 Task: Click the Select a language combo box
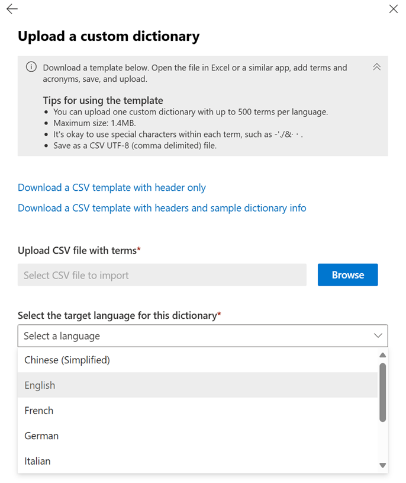click(x=195, y=336)
